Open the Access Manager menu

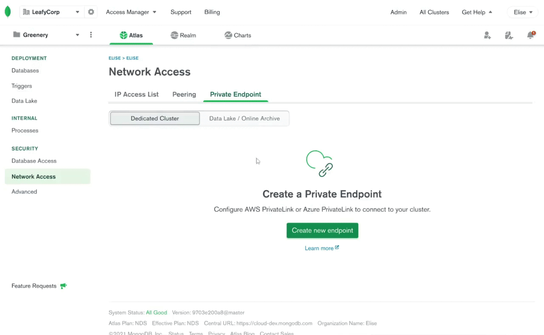click(x=131, y=12)
